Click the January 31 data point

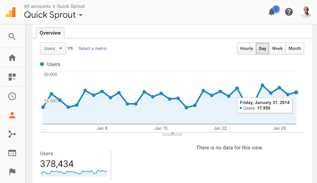tap(296, 92)
